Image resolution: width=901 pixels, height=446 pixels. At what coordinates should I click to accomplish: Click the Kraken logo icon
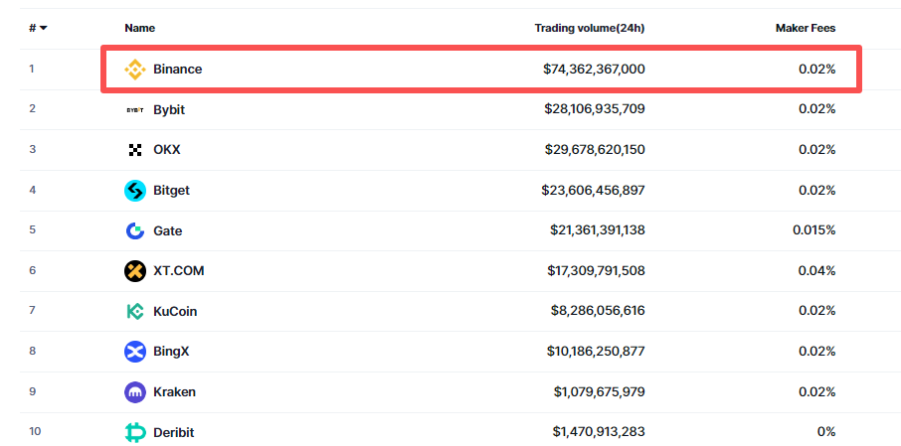click(x=134, y=391)
